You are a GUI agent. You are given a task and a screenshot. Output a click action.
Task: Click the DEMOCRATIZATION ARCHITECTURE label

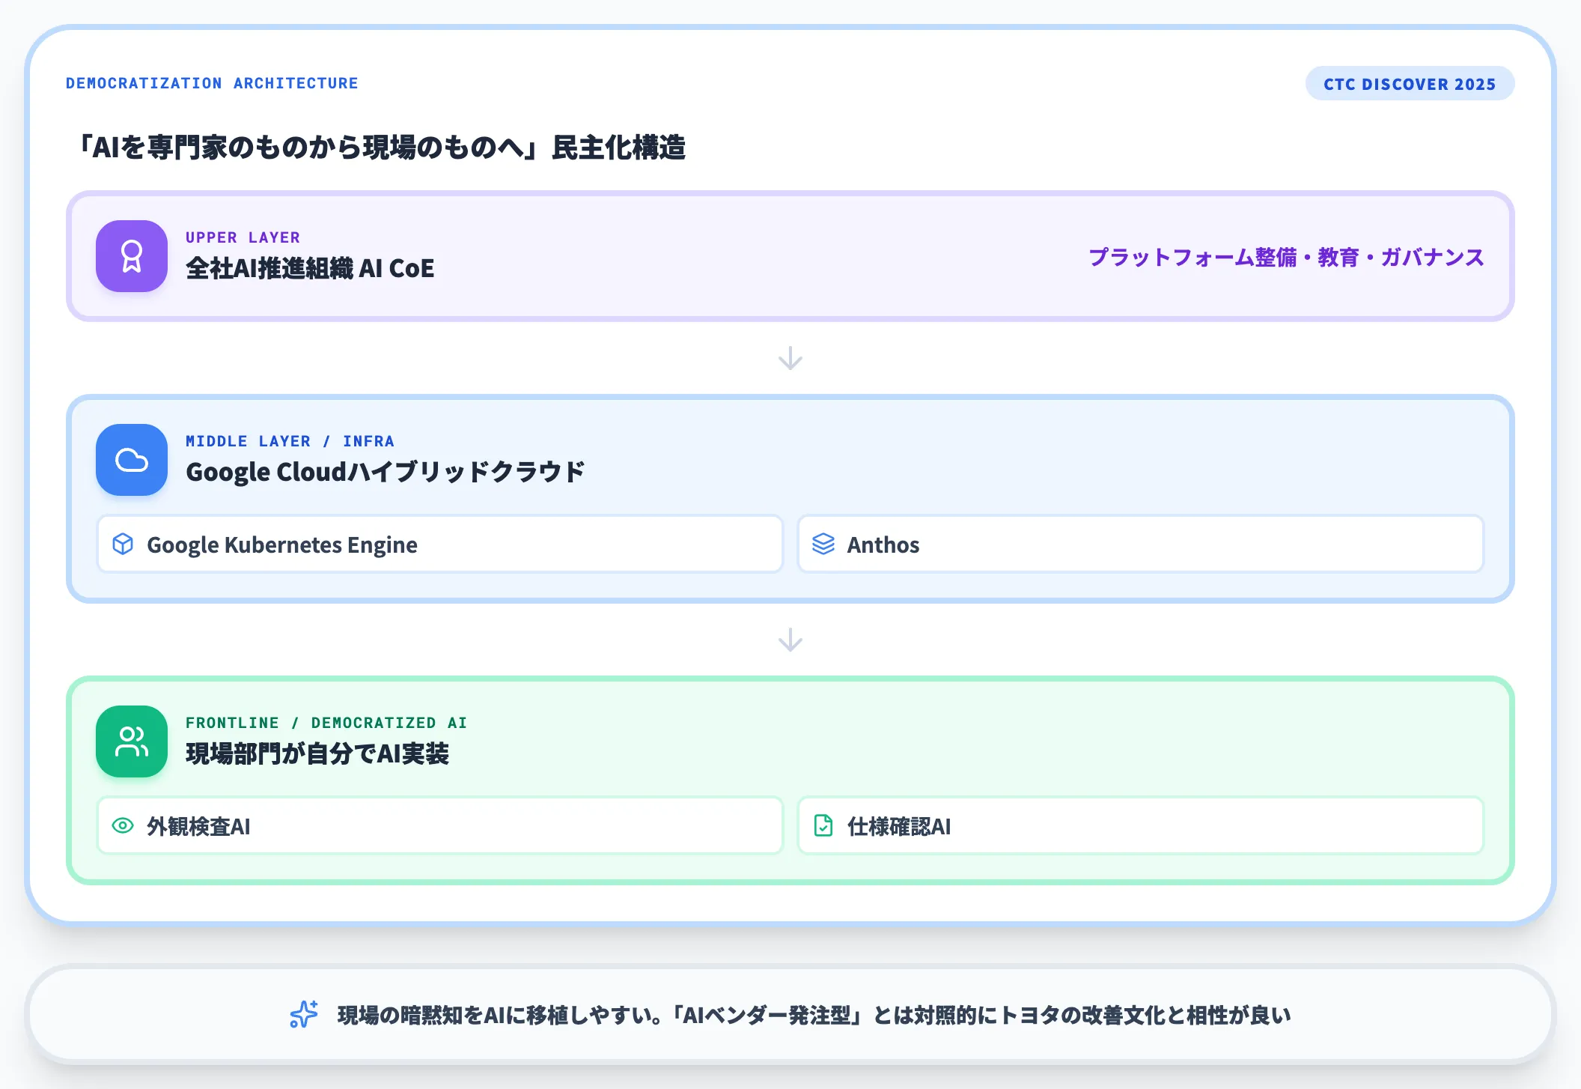click(x=212, y=83)
